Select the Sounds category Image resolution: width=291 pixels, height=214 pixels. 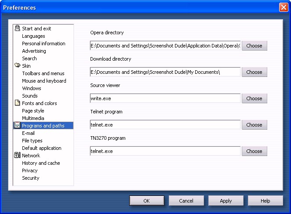point(30,96)
